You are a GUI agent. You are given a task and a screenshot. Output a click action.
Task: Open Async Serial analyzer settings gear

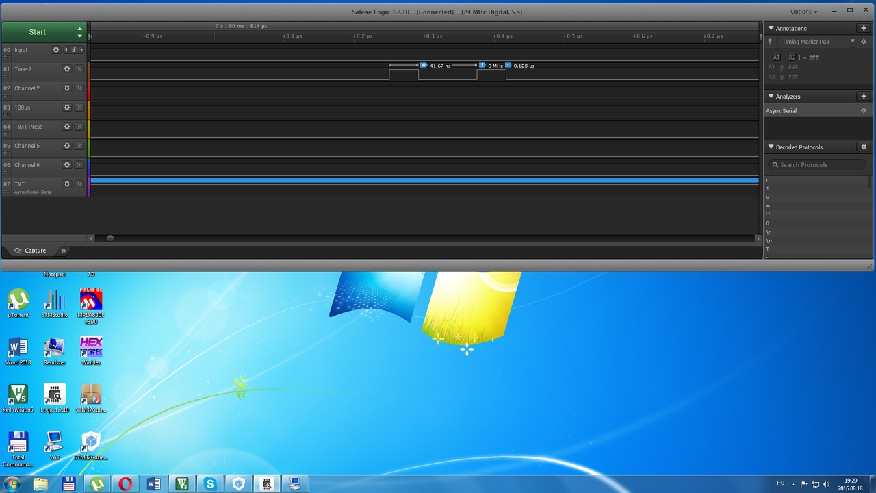pos(864,111)
